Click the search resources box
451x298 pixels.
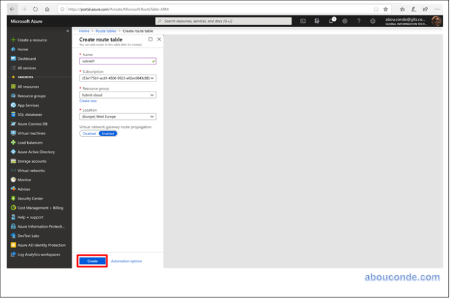point(224,21)
